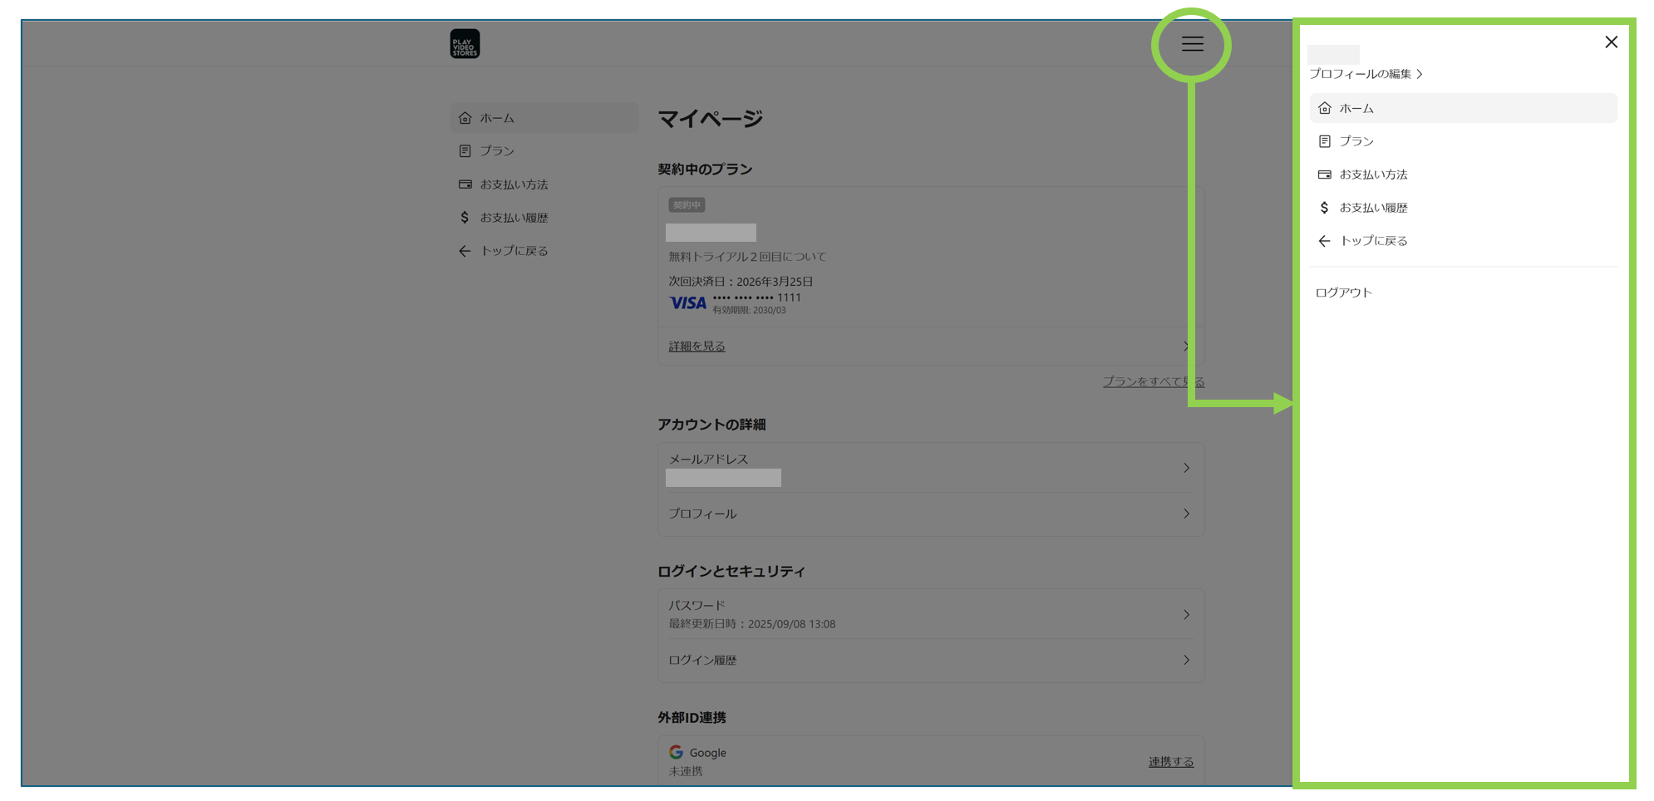Close the side drawer with X

[x=1611, y=42]
